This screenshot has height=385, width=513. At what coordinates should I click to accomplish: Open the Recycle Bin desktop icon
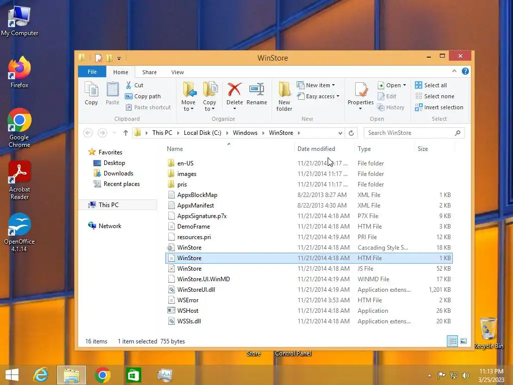coord(488,333)
